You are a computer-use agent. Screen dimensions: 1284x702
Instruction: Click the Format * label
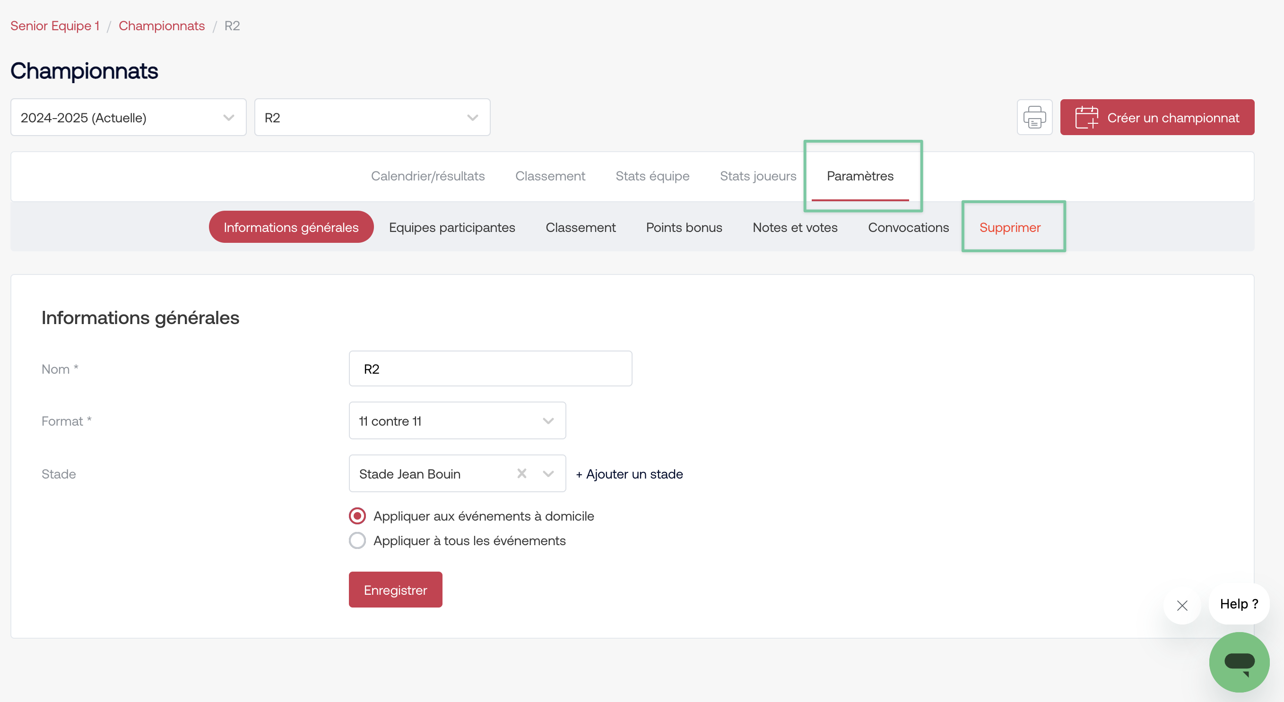[x=66, y=421]
